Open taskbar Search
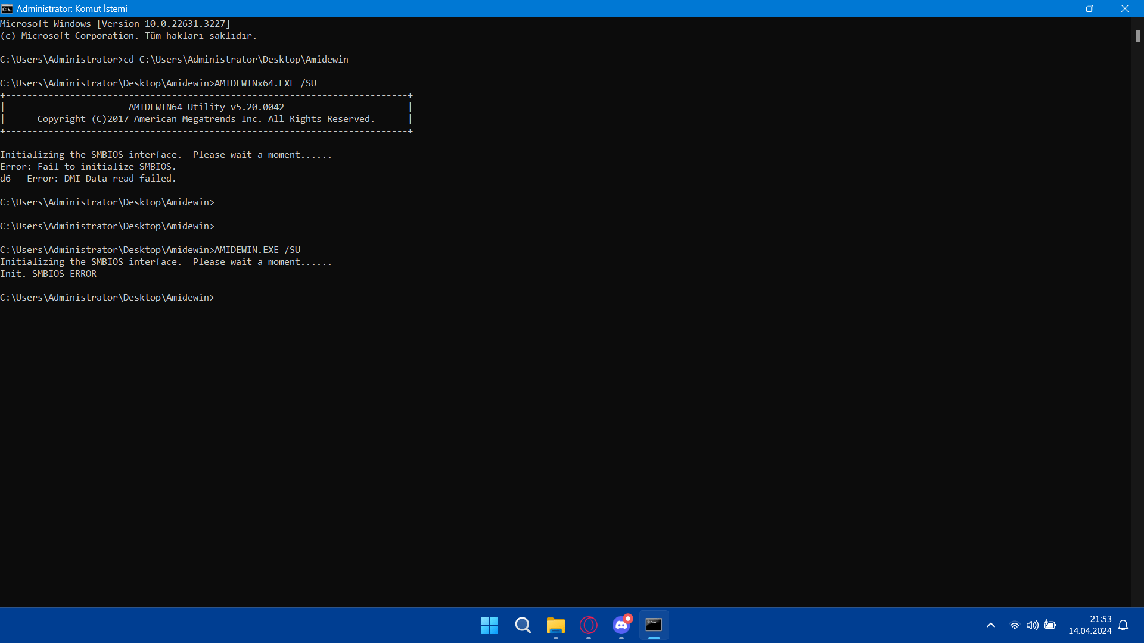 (x=523, y=625)
